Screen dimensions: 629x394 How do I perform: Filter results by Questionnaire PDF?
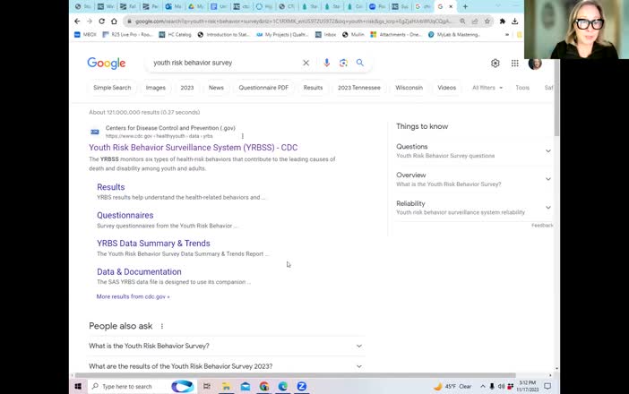[263, 88]
